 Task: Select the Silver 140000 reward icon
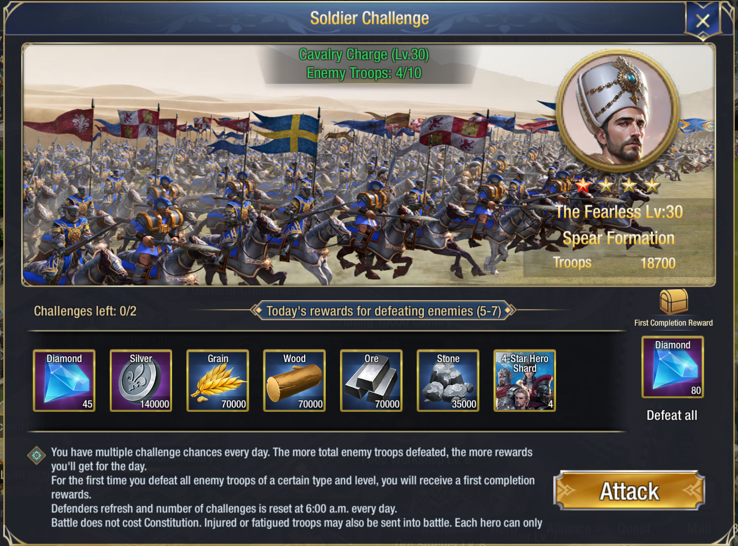pos(141,380)
